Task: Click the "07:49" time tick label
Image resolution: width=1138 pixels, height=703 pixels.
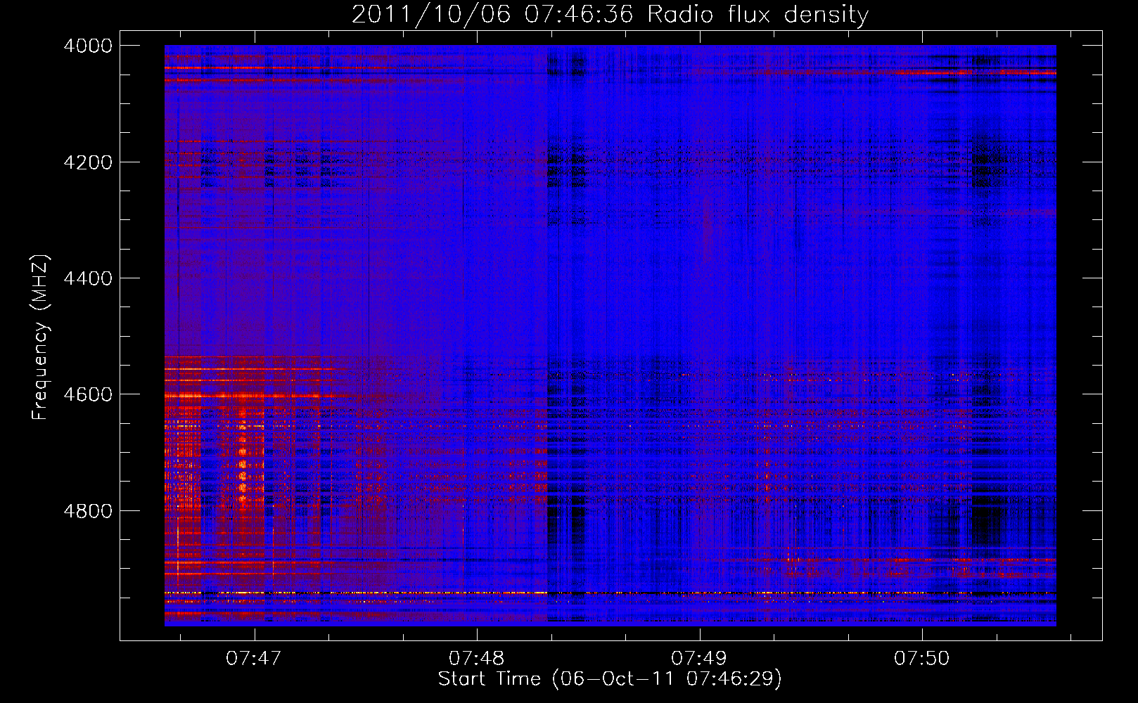Action: 699,658
